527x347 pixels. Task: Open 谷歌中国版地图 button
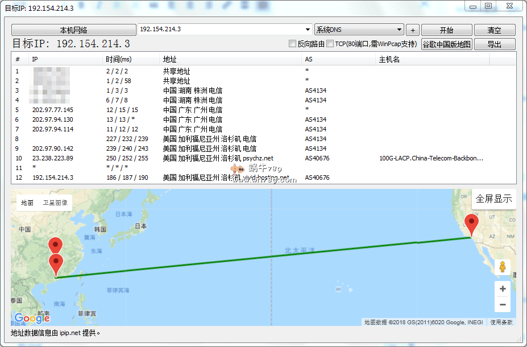pyautogui.click(x=446, y=44)
